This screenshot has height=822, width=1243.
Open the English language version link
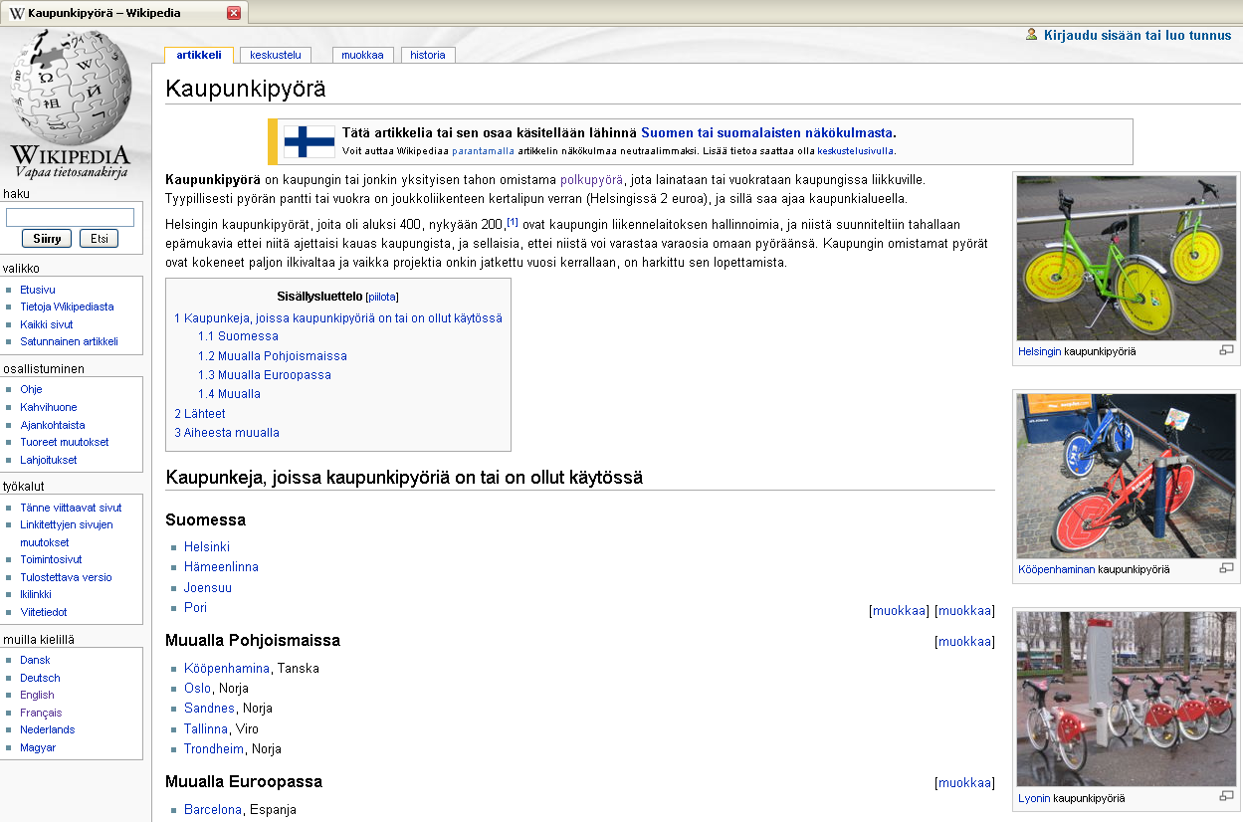[x=37, y=695]
